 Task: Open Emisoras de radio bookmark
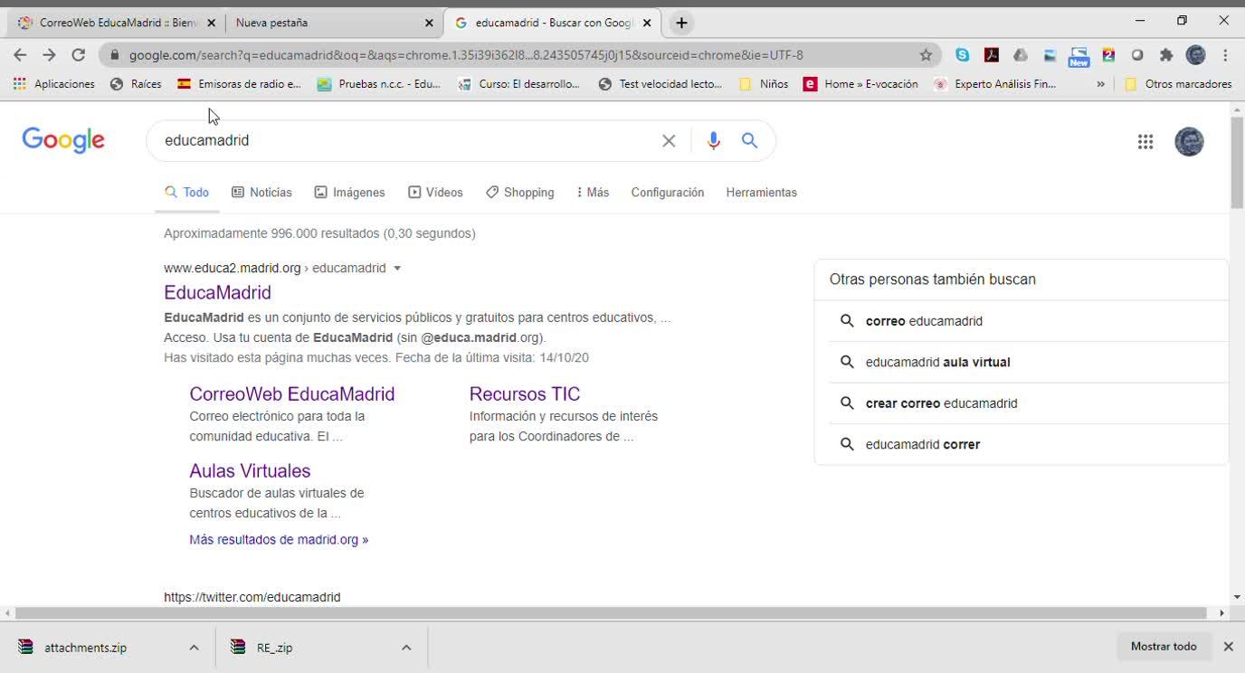pos(239,84)
